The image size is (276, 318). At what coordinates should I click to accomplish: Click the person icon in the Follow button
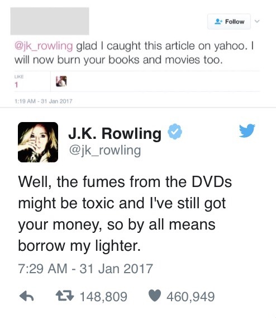(x=218, y=21)
